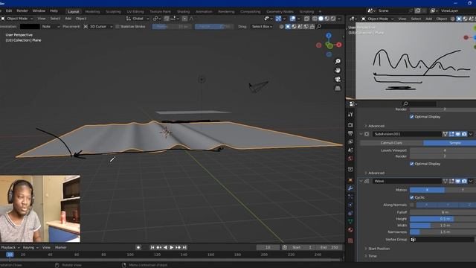Screen dimensions: 476x268
Task: Open the Render menu in top bar
Action: [x=22, y=10]
